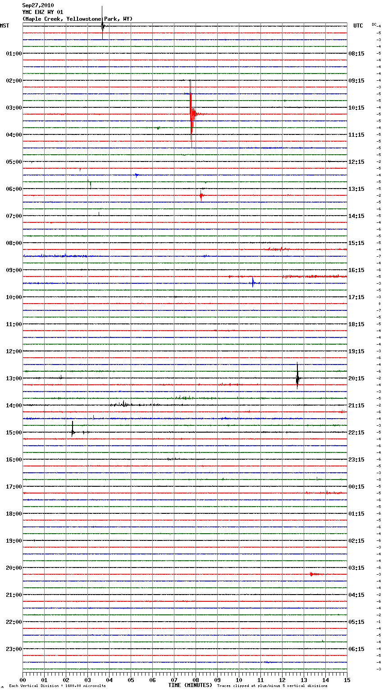383x692 pixels.
Task: Click the 20:15 UTC time label
Action: click(x=356, y=378)
